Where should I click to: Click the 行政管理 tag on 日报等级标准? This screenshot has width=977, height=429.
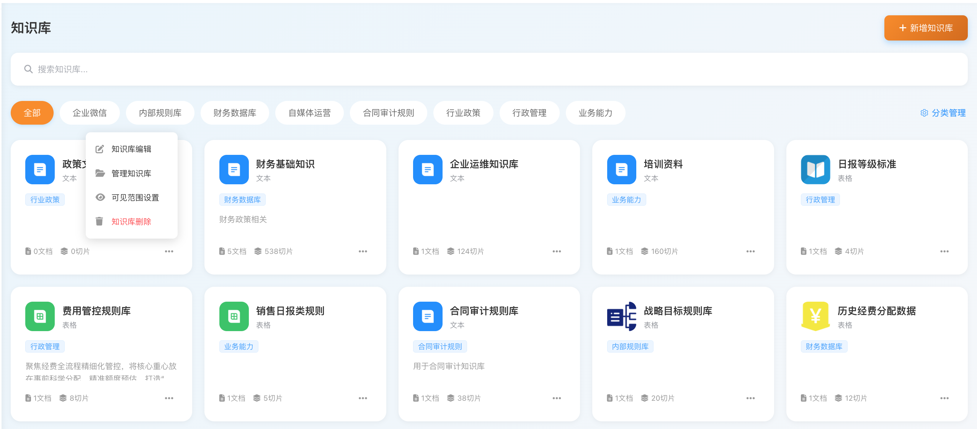click(820, 200)
